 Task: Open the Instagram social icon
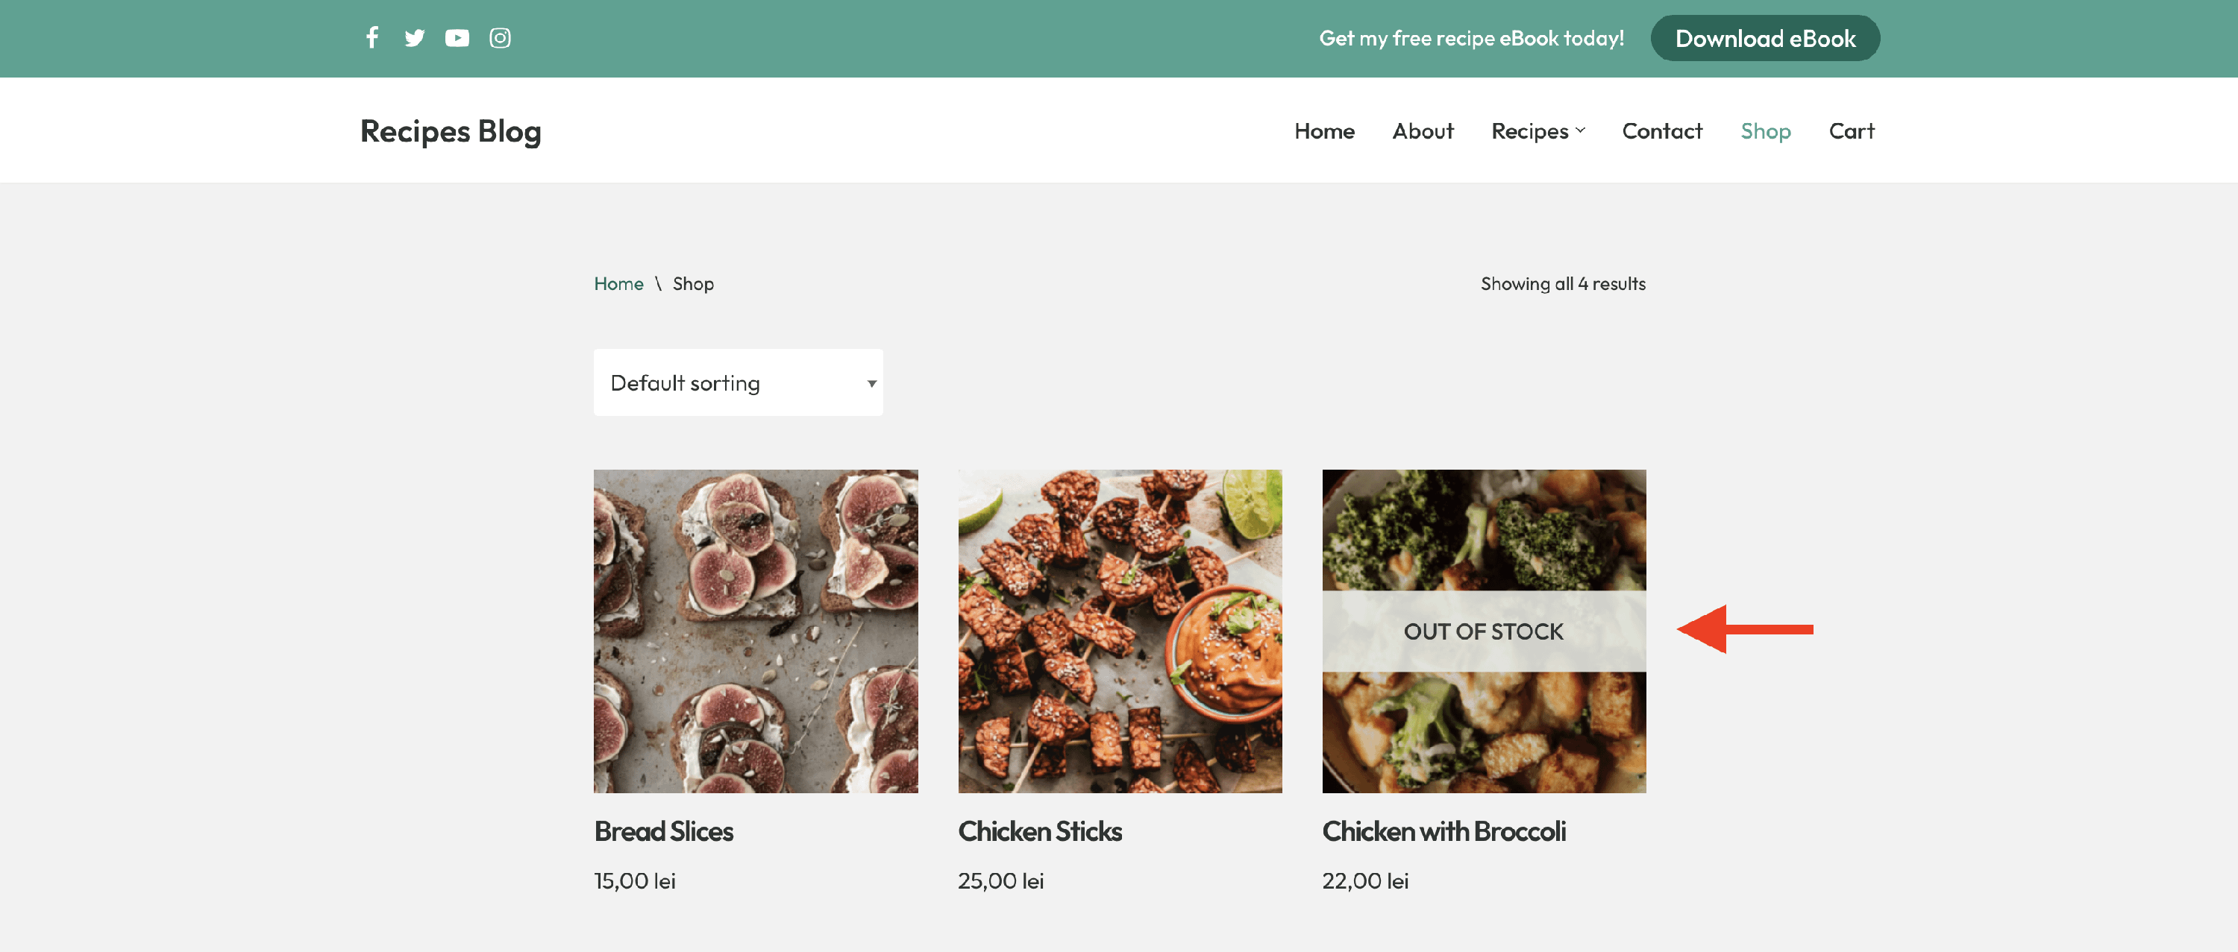[500, 38]
